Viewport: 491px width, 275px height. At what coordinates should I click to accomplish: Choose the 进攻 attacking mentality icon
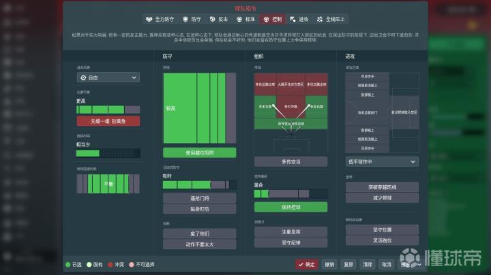coord(293,20)
